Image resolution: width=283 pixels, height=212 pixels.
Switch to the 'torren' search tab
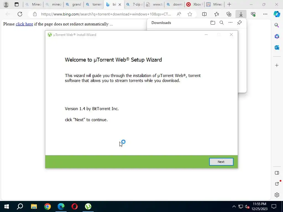[x=94, y=4]
